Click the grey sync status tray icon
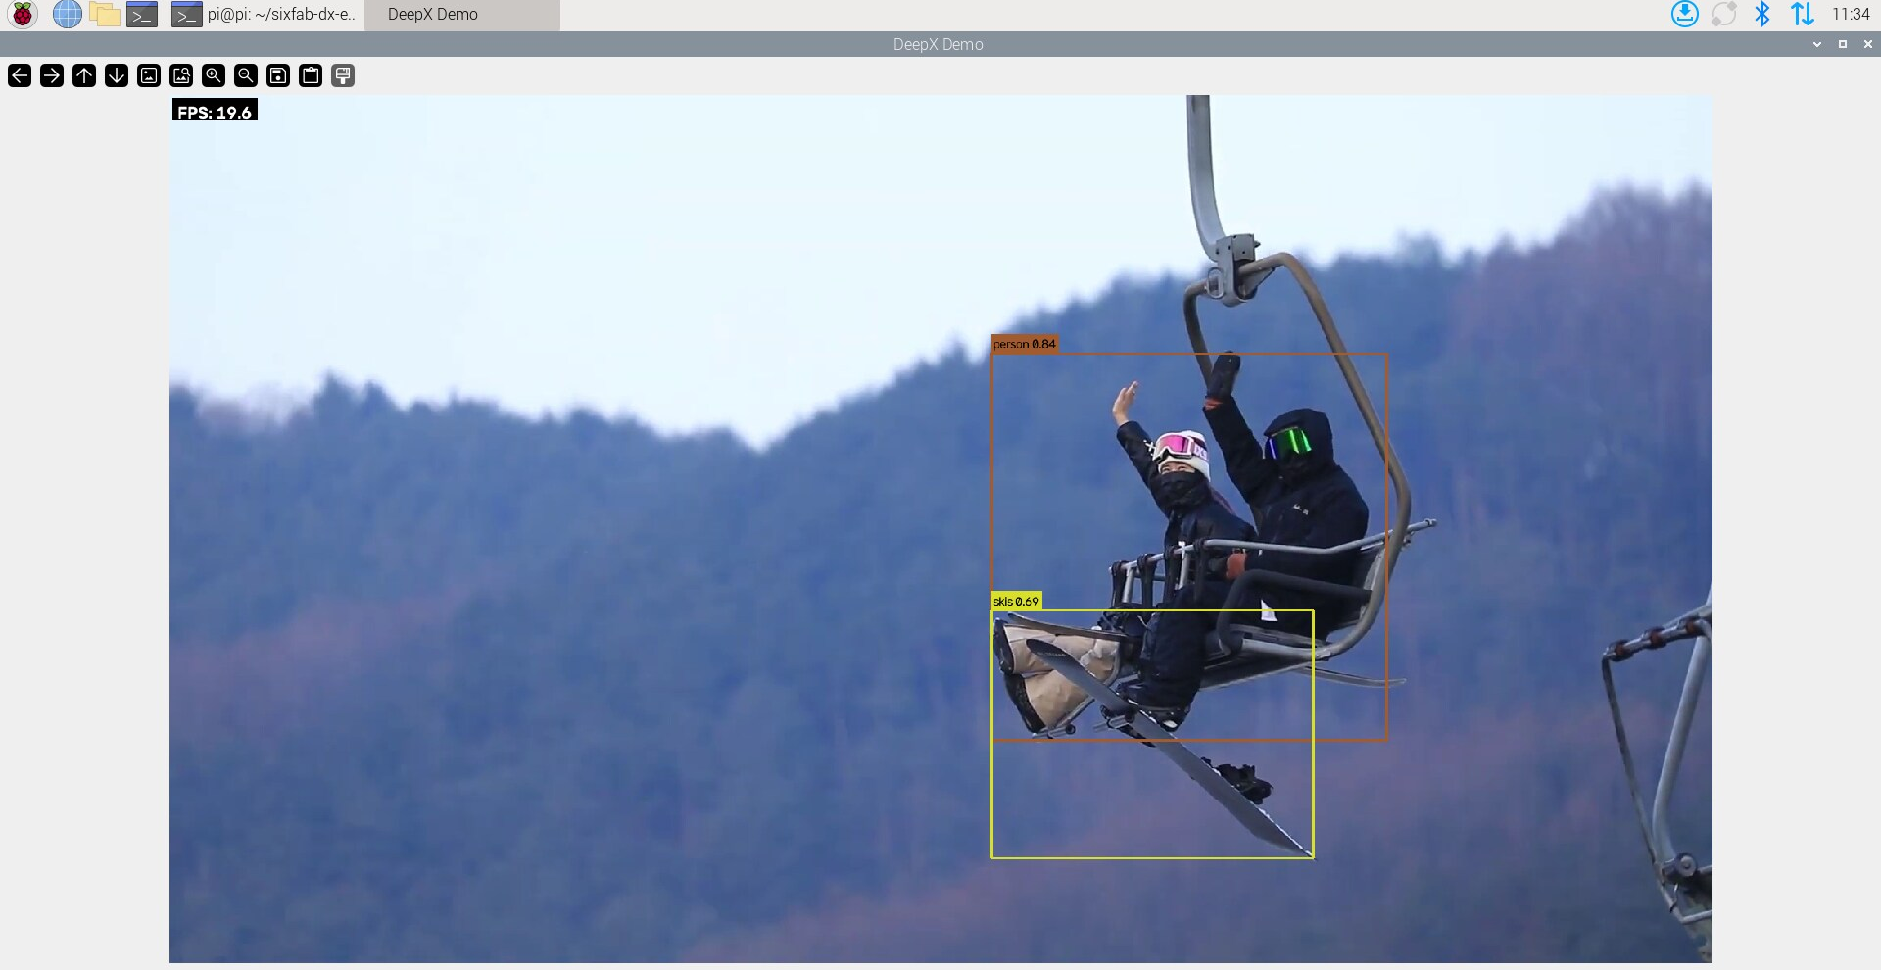The image size is (1881, 970). 1724,14
